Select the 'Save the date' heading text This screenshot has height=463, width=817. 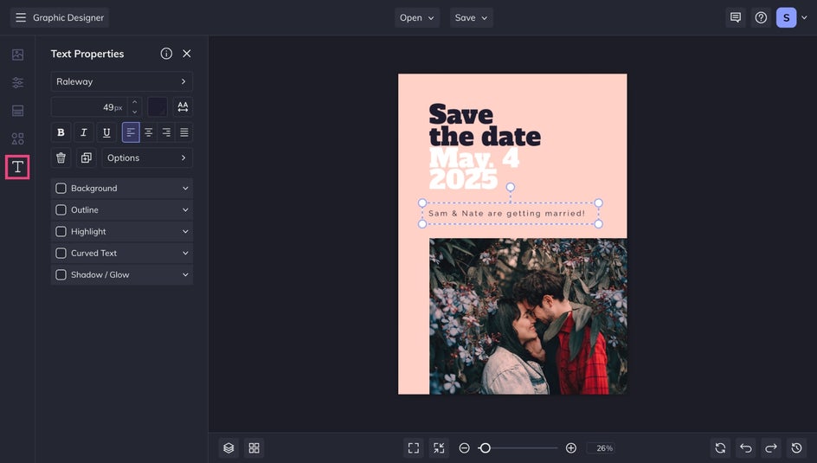click(485, 125)
